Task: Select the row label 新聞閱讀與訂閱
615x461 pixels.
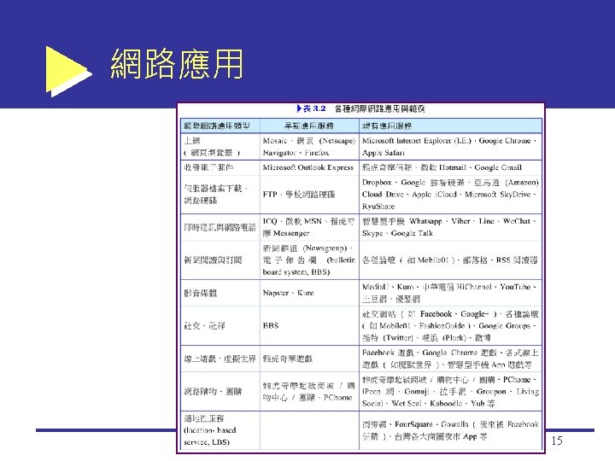Action: (x=213, y=260)
